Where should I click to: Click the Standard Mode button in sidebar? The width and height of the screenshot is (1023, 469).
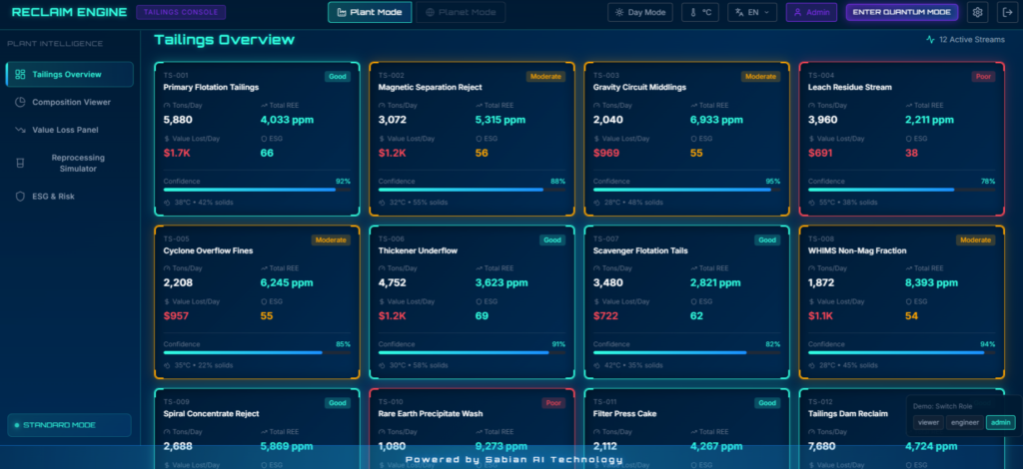[x=69, y=425]
